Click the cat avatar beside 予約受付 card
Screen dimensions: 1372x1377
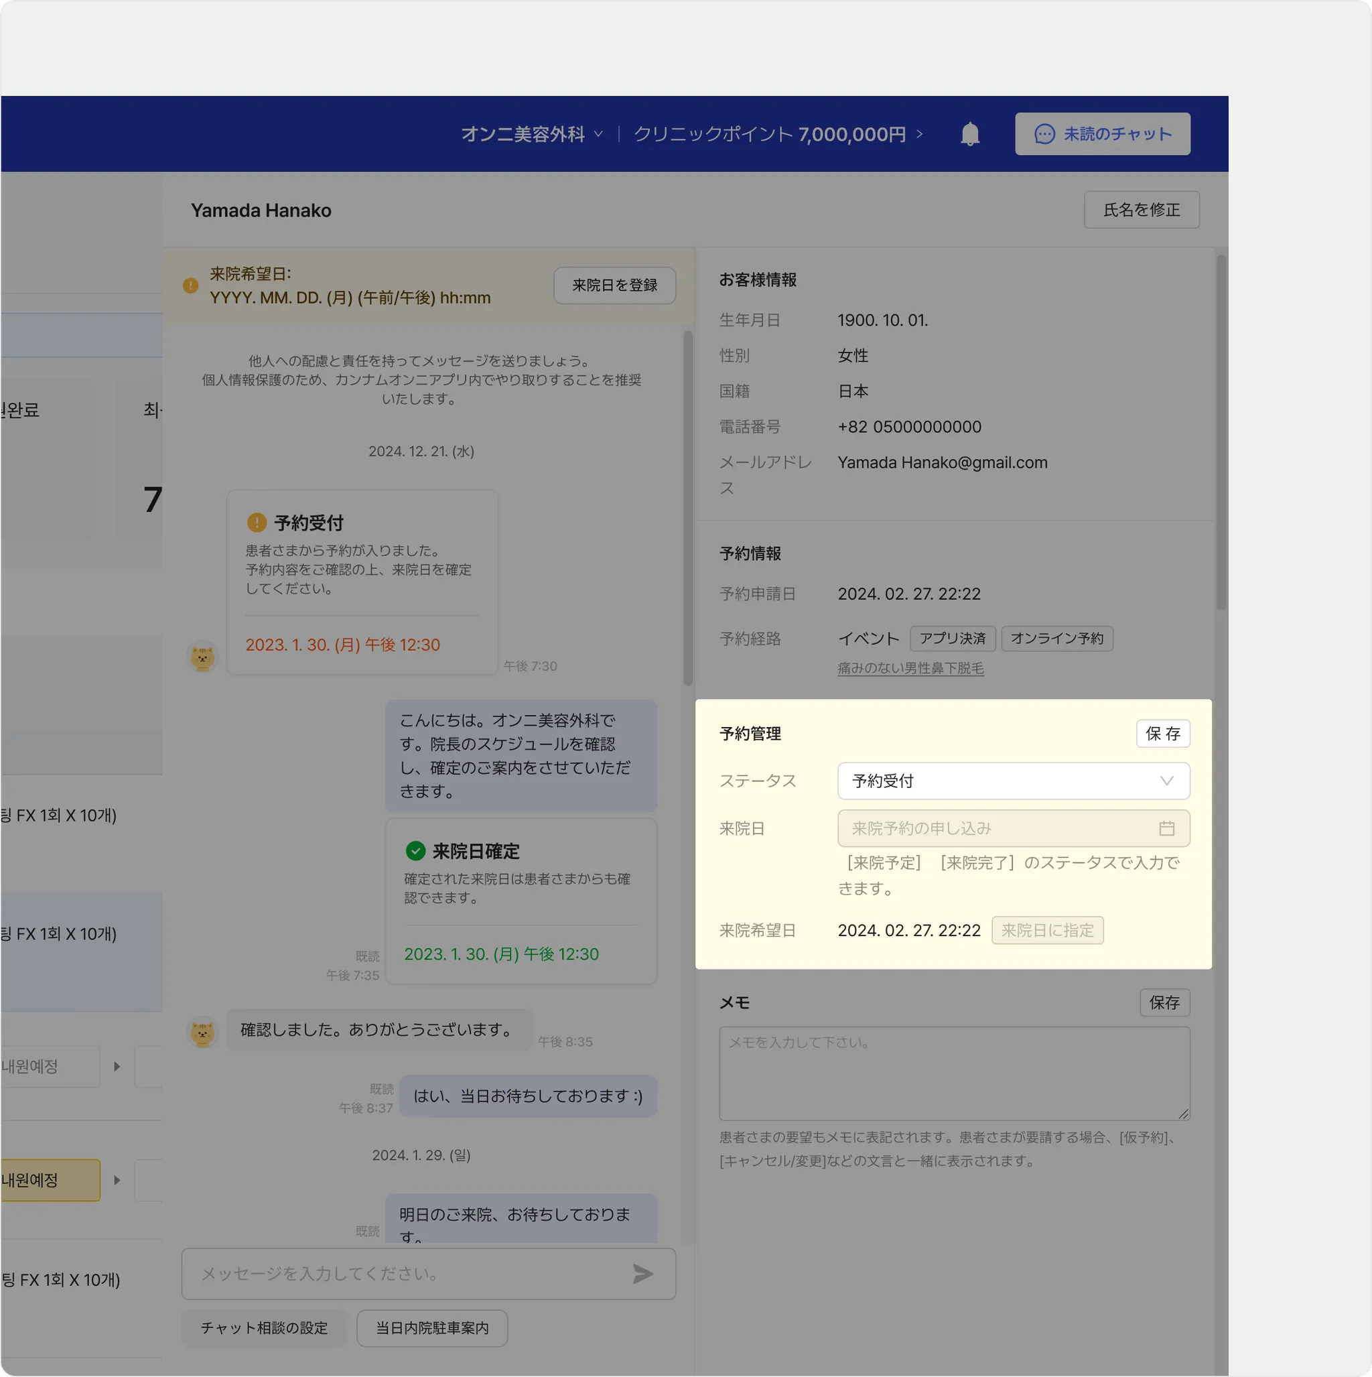pyautogui.click(x=202, y=657)
